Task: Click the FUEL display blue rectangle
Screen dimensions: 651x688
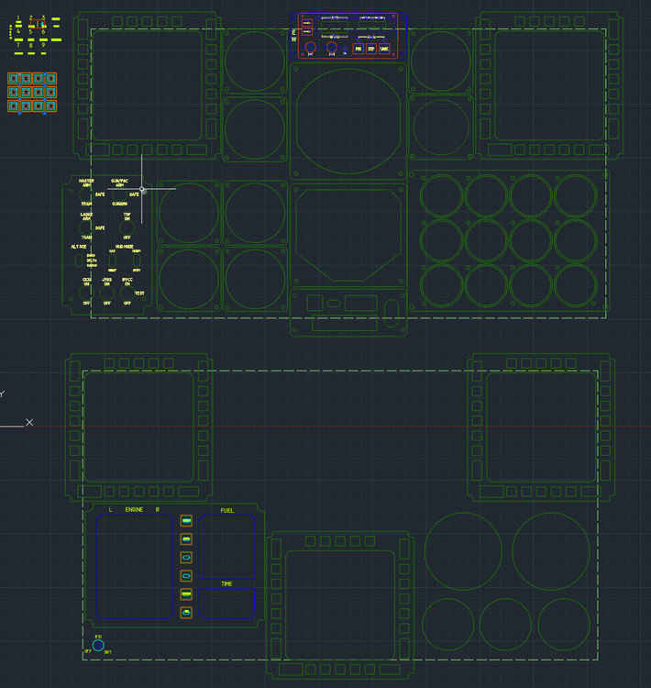Action: coord(226,547)
